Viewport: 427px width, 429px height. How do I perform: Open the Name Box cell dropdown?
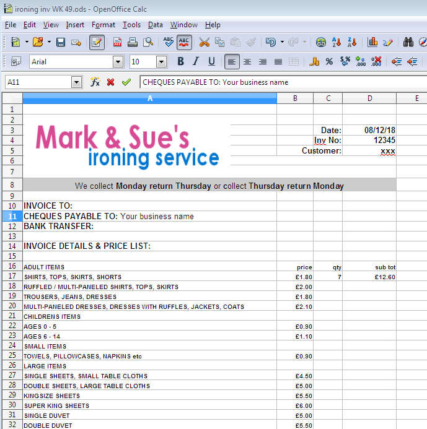[77, 82]
